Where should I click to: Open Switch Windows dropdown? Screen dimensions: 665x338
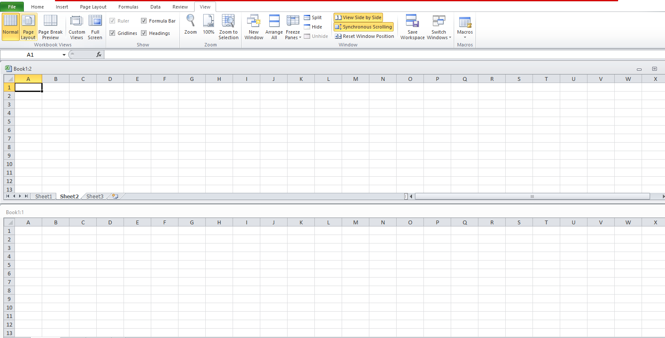[439, 27]
